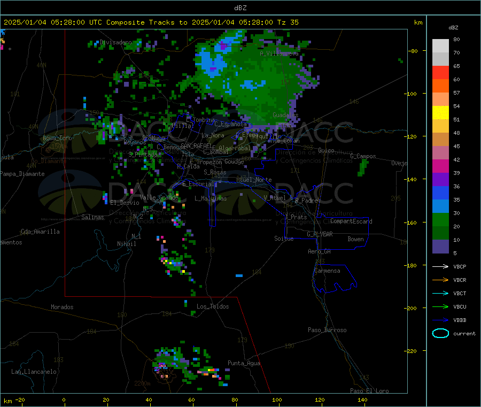Pick the lightest gray swatch atop dBZ scale
The image size is (481, 407).
[x=440, y=46]
